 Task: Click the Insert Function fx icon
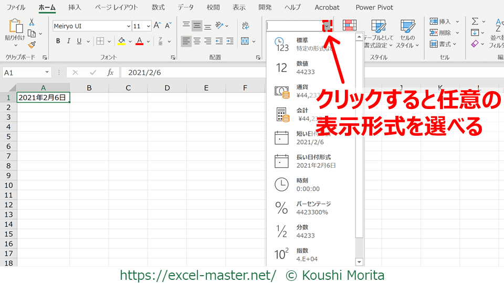110,73
